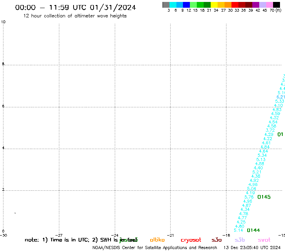Click the wave height value 4.38
Screen dimensions: 285x251
(256, 176)
